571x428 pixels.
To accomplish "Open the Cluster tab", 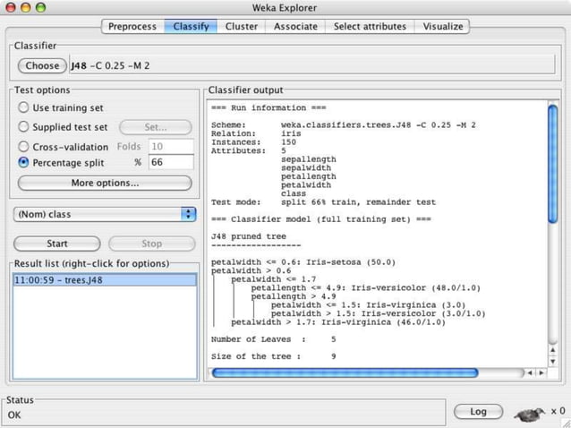I will 241,26.
